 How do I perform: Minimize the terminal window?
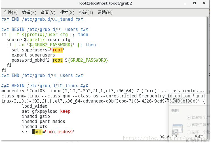click(x=185, y=3)
